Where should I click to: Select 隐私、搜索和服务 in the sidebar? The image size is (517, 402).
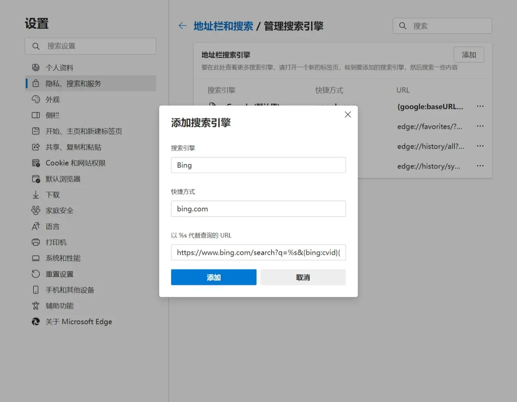[x=91, y=83]
